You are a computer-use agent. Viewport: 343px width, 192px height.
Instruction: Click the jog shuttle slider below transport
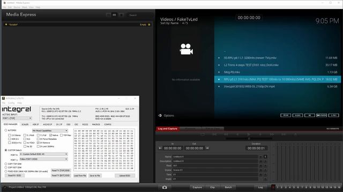(x=249, y=139)
